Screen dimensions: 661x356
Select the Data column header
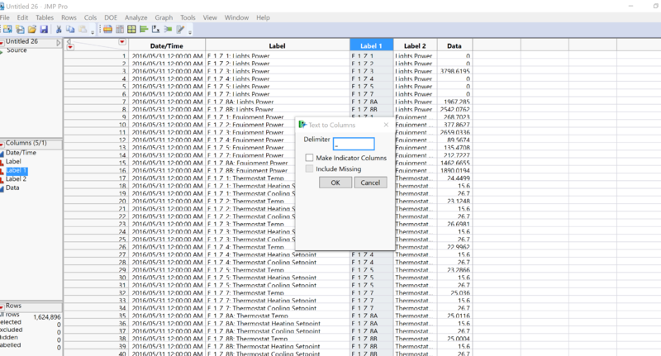[x=454, y=45]
